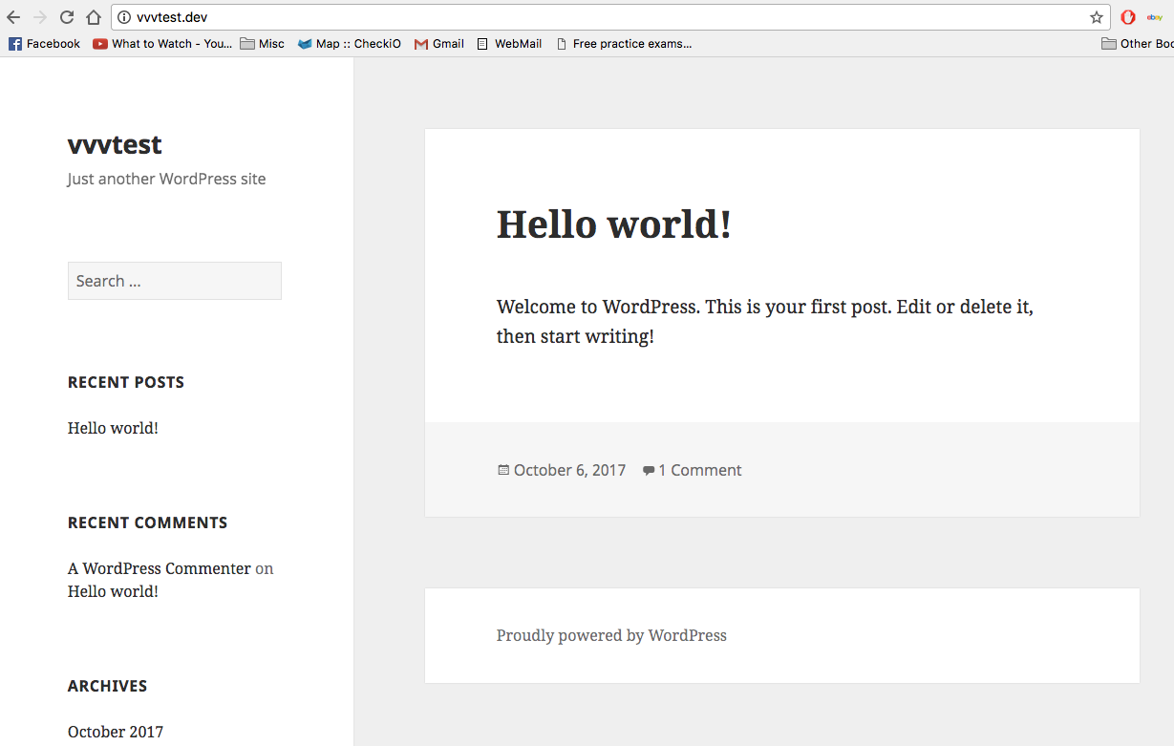Click the back navigation arrow
Image resolution: width=1174 pixels, height=746 pixels.
pyautogui.click(x=12, y=16)
